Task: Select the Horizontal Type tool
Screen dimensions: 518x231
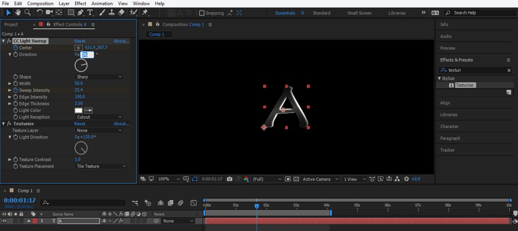Action: (x=90, y=12)
